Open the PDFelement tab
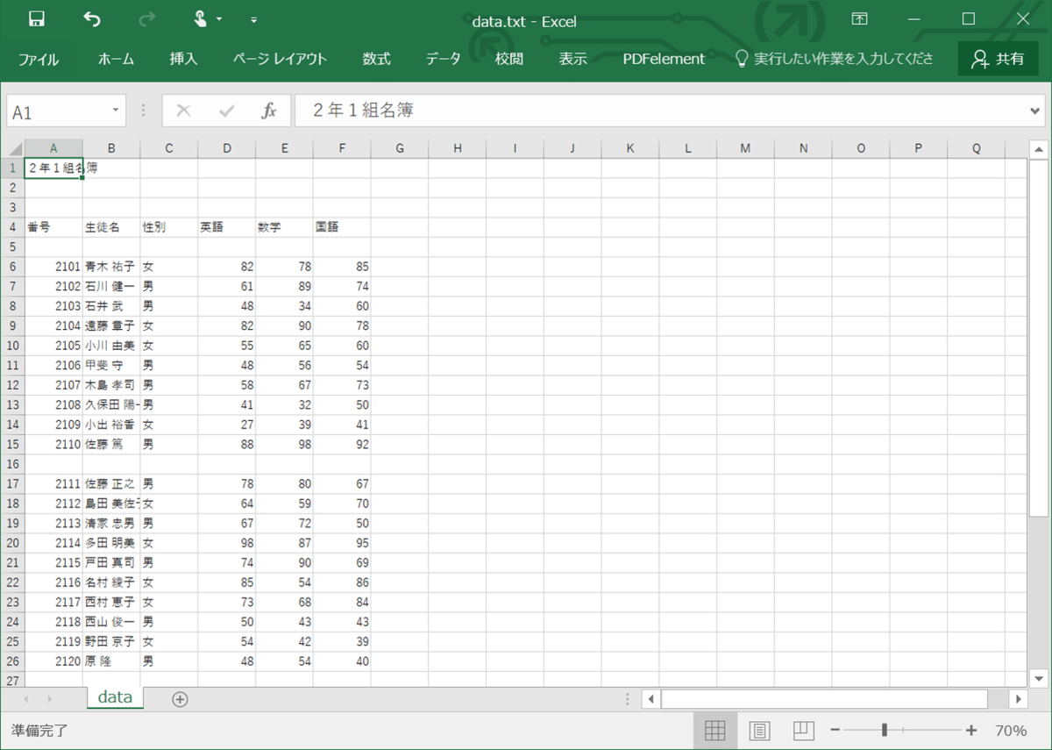The image size is (1052, 750). 664,59
